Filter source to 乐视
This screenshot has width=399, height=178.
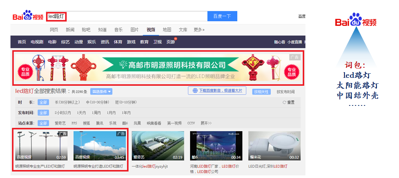(113, 123)
